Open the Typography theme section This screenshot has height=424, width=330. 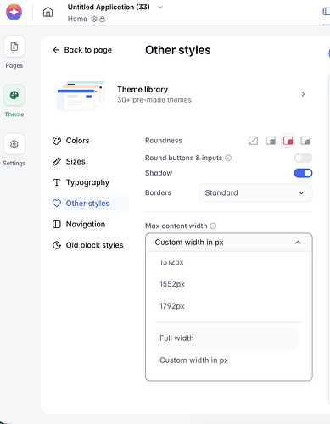[x=88, y=182]
